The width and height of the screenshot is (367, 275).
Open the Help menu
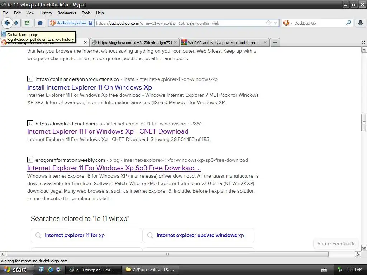coord(100,13)
